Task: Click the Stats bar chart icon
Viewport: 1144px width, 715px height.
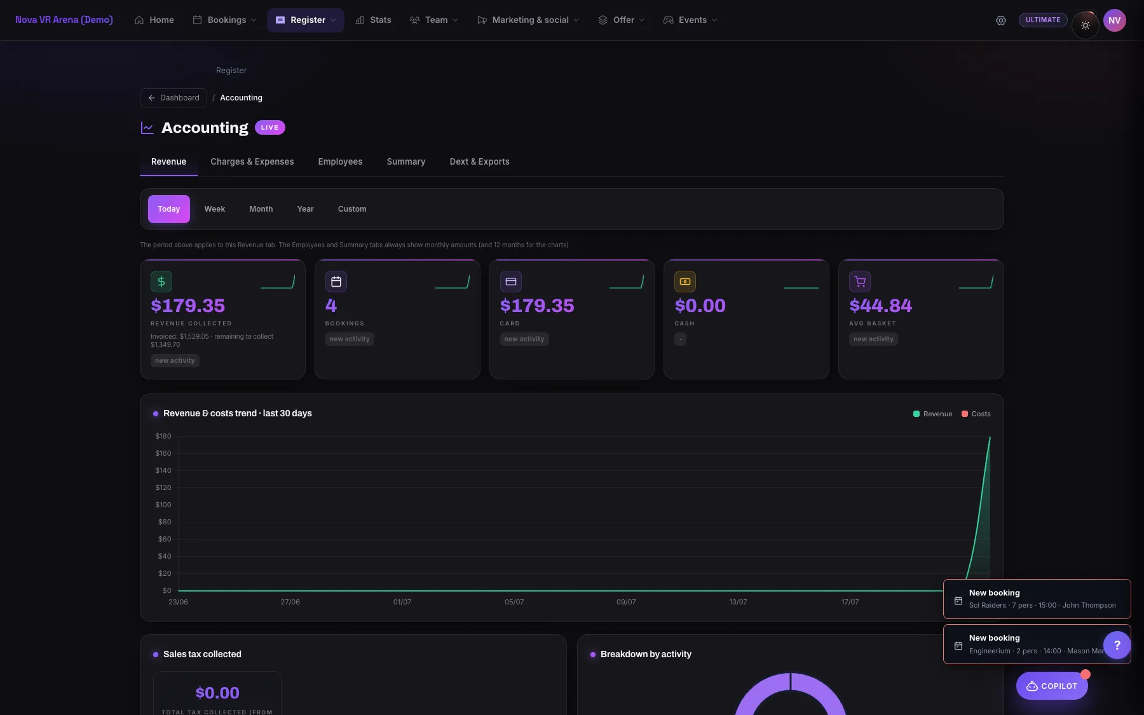Action: pyautogui.click(x=360, y=20)
